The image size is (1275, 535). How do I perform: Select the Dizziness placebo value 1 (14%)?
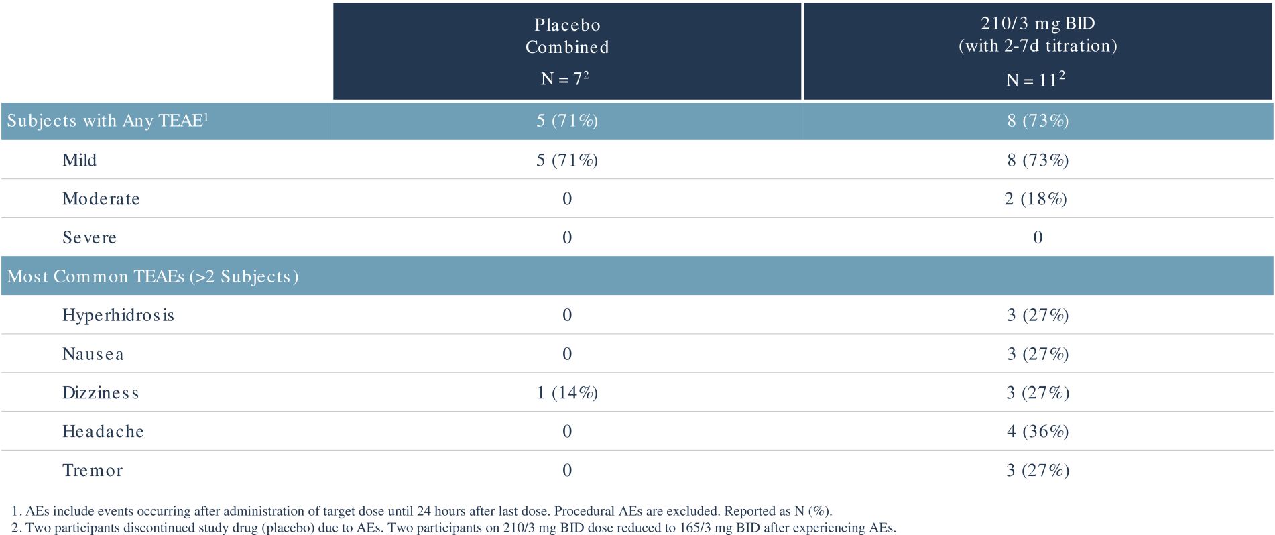click(x=566, y=393)
